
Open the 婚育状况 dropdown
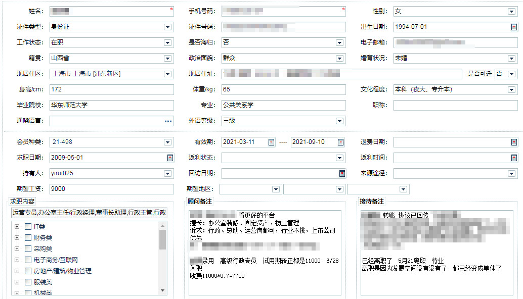point(511,59)
